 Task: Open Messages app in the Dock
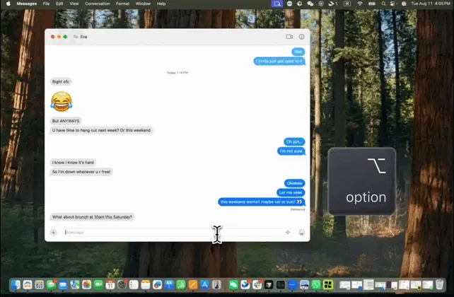[51, 285]
